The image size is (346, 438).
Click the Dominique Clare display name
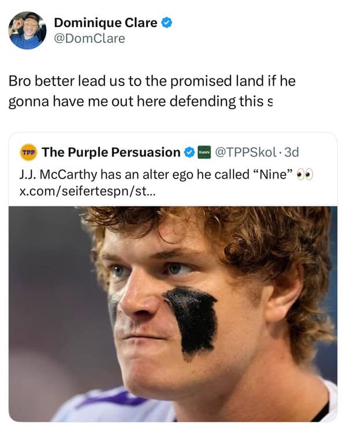[x=106, y=23]
